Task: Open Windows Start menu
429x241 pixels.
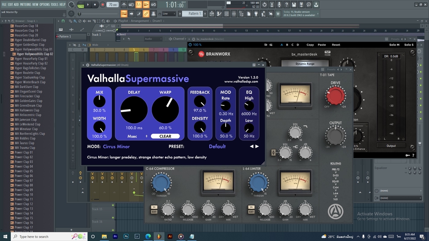Action: click(5, 237)
